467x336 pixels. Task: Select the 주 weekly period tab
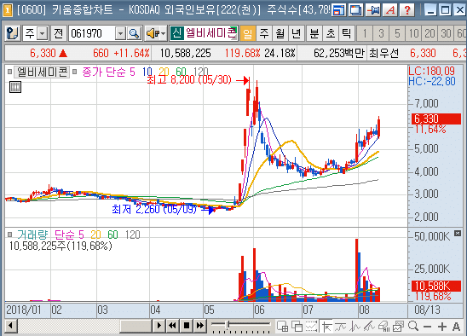(264, 33)
